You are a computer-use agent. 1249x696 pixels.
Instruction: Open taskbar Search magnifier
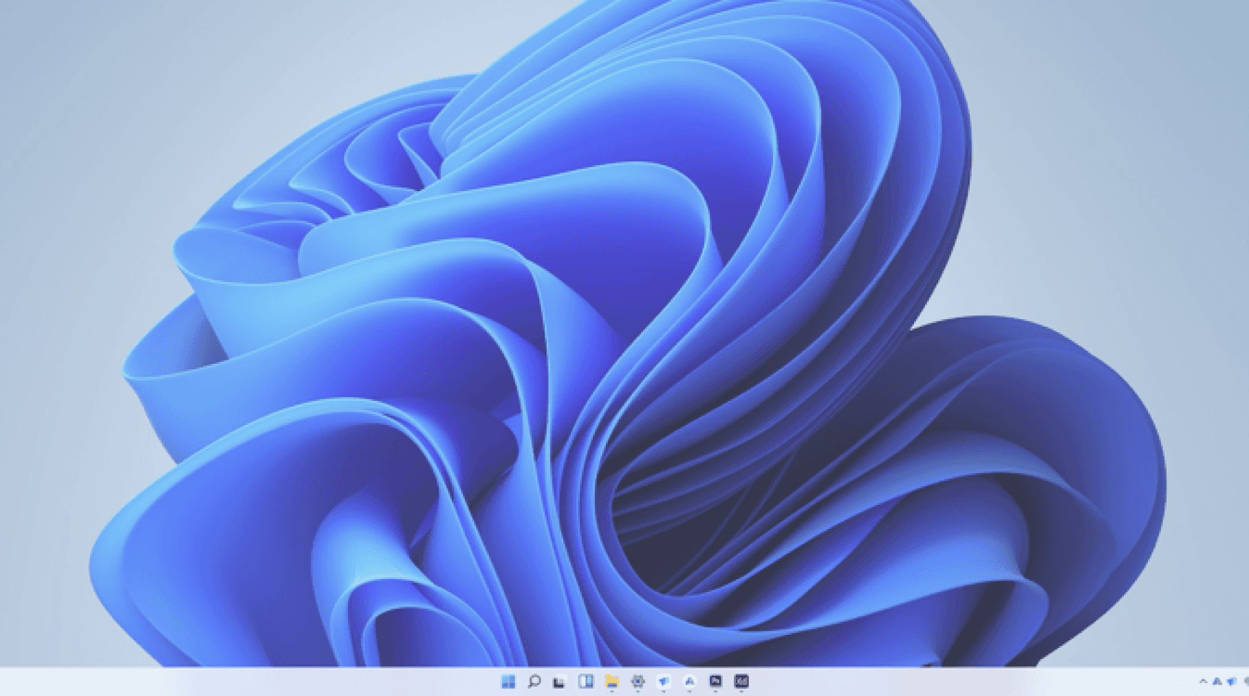tap(534, 682)
